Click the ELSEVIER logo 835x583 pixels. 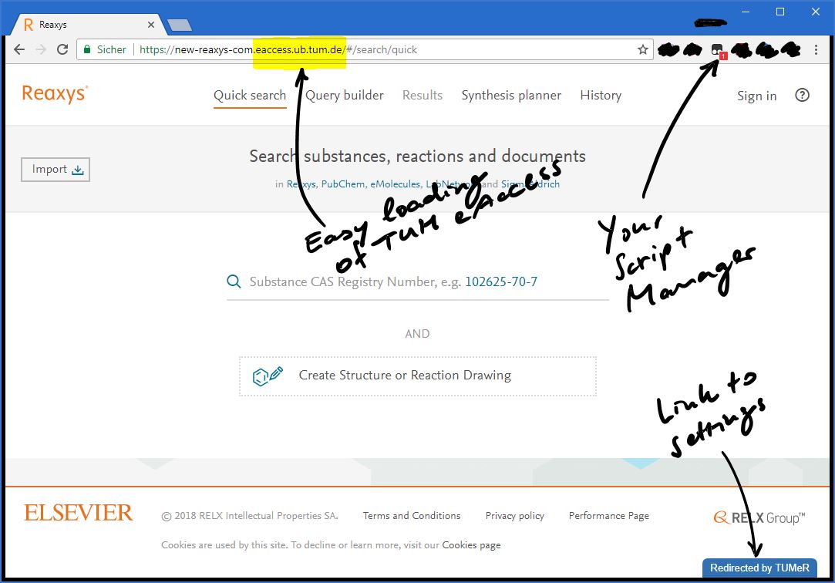tap(77, 512)
